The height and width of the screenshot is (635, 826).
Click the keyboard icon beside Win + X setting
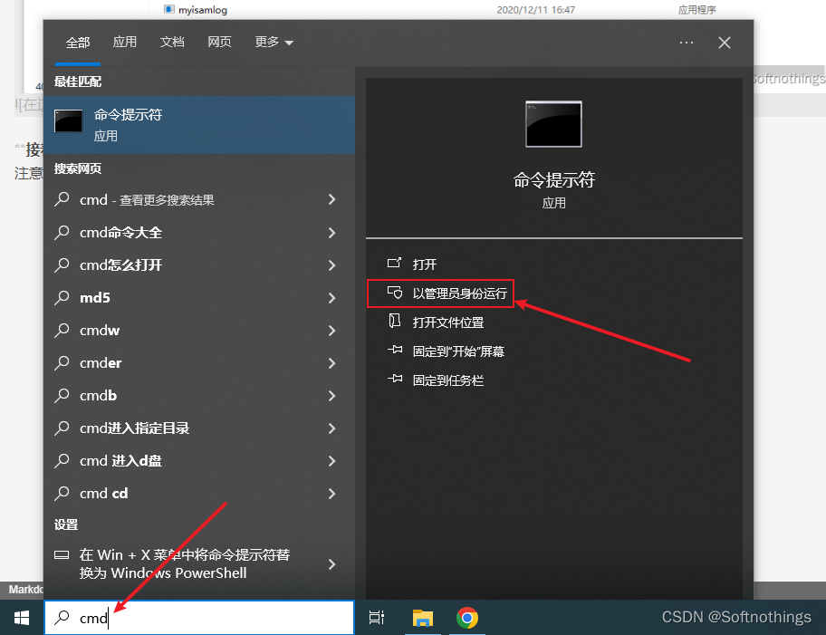[62, 554]
